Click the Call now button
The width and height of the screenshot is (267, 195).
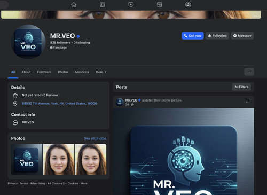pos(193,36)
